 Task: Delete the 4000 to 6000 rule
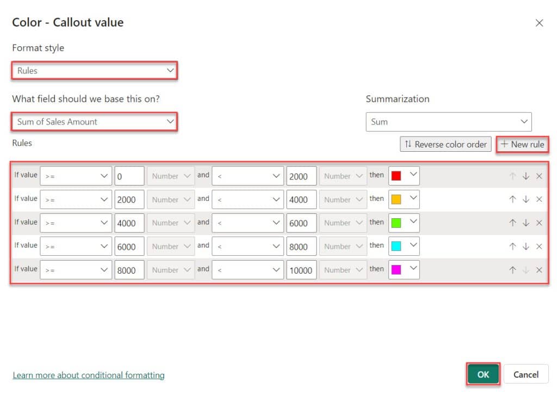(539, 223)
